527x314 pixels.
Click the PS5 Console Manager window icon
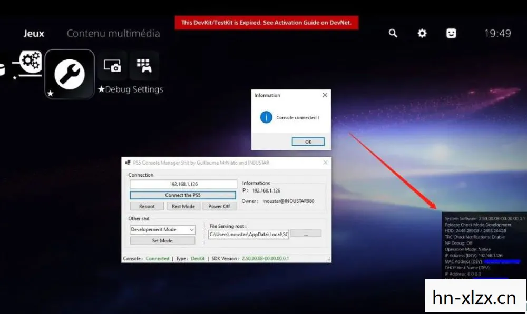(x=128, y=163)
